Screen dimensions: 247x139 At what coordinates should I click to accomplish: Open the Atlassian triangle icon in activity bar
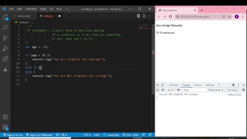5,69
